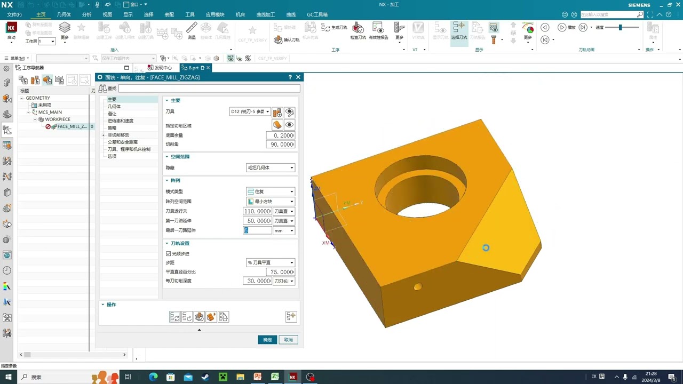Expand the 非切削移动 tree node

[104, 135]
